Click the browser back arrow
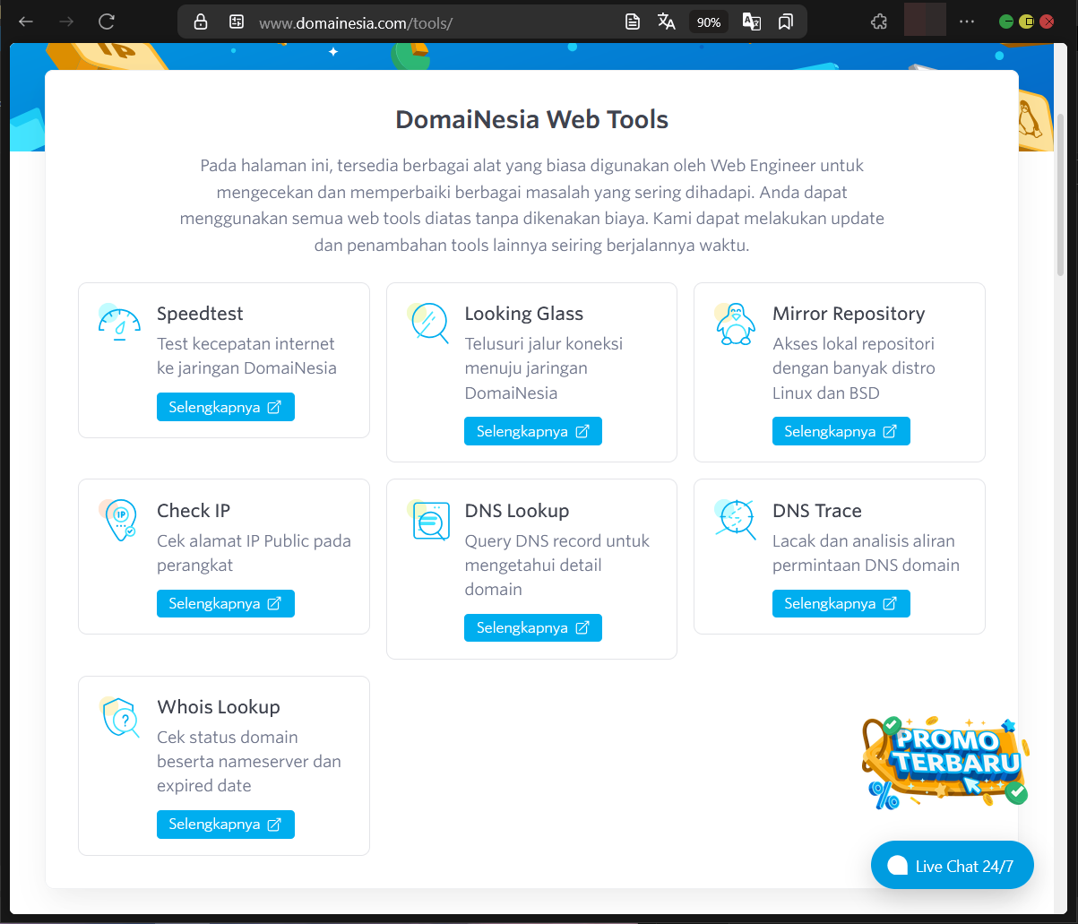1078x924 pixels. (x=26, y=22)
